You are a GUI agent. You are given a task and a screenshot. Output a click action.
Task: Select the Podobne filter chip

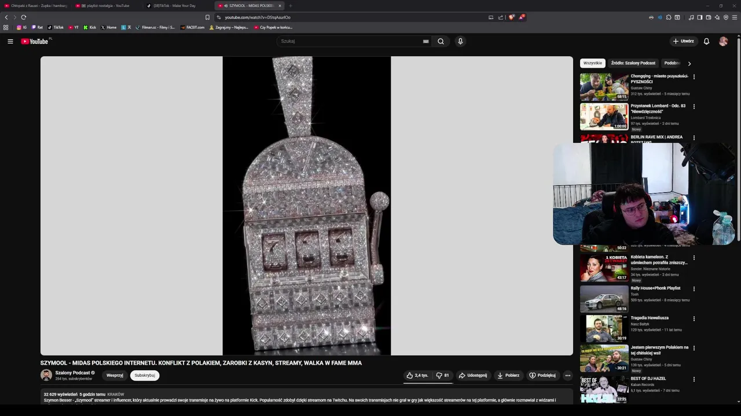(672, 63)
